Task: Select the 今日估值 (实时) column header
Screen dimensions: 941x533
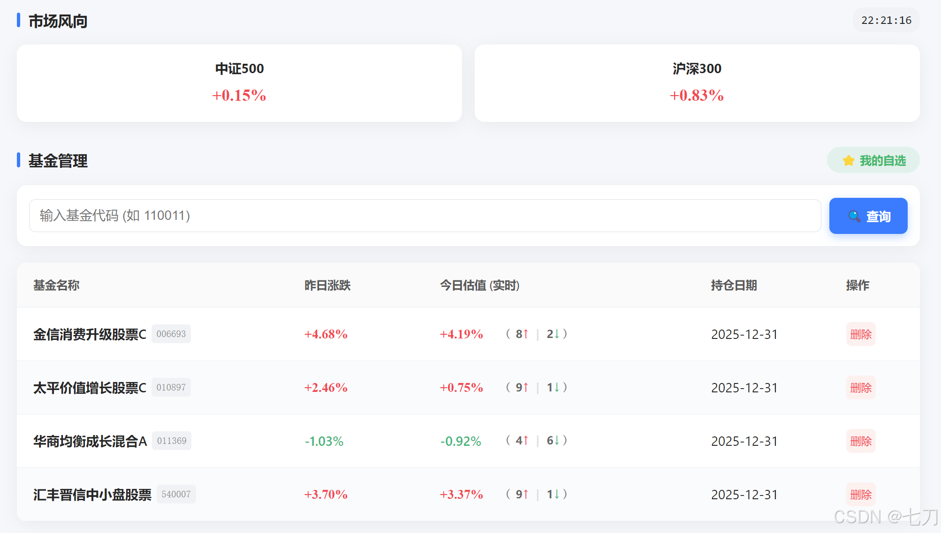Action: coord(479,285)
